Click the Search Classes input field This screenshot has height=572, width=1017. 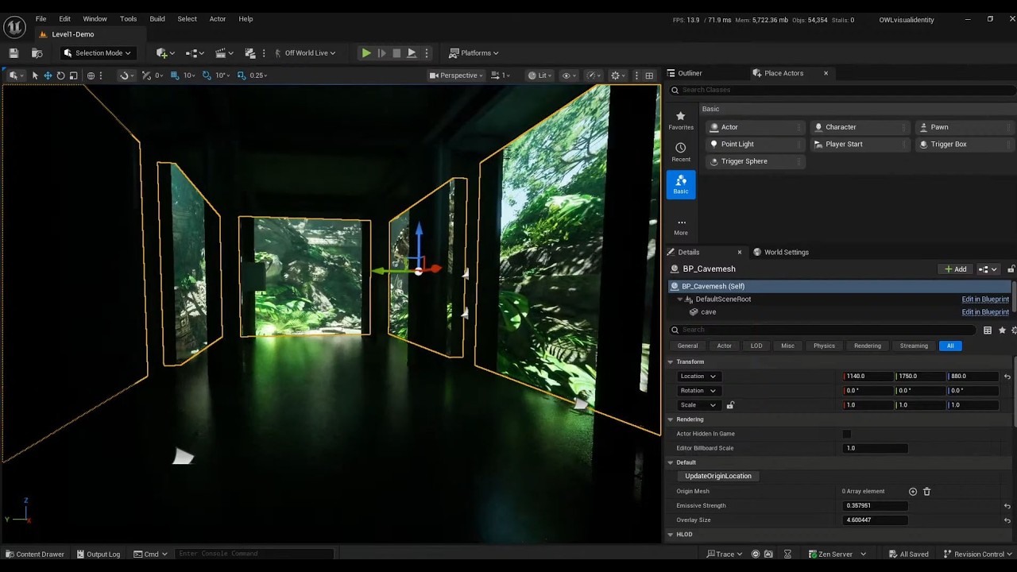[x=842, y=90]
